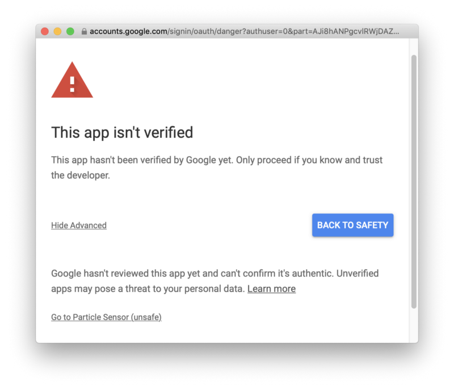
Task: Click the padlock icon in address bar
Action: pos(84,31)
